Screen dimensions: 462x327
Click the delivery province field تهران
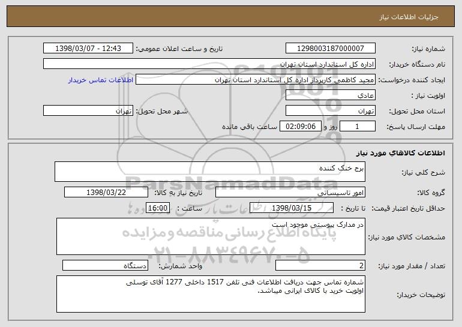click(330, 111)
